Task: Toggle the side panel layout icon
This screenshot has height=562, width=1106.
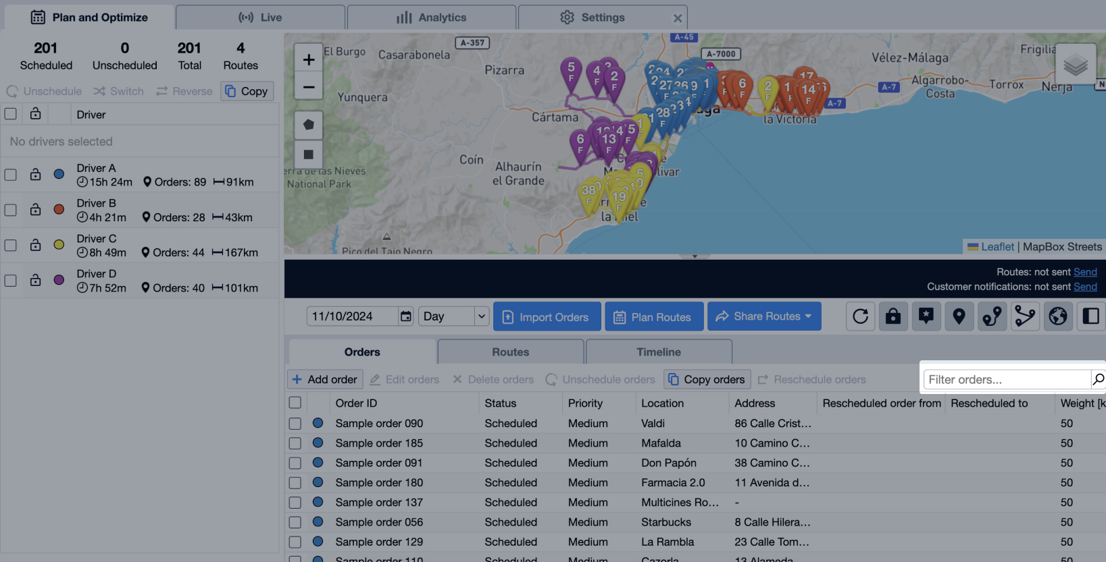Action: pyautogui.click(x=1090, y=316)
